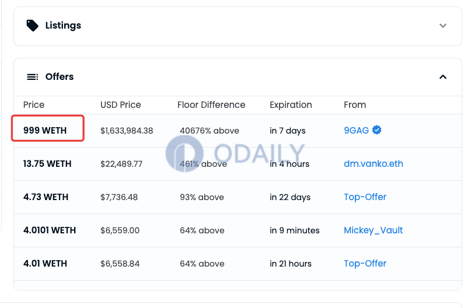Select the 4.0101 WETH offer row

[x=238, y=230]
